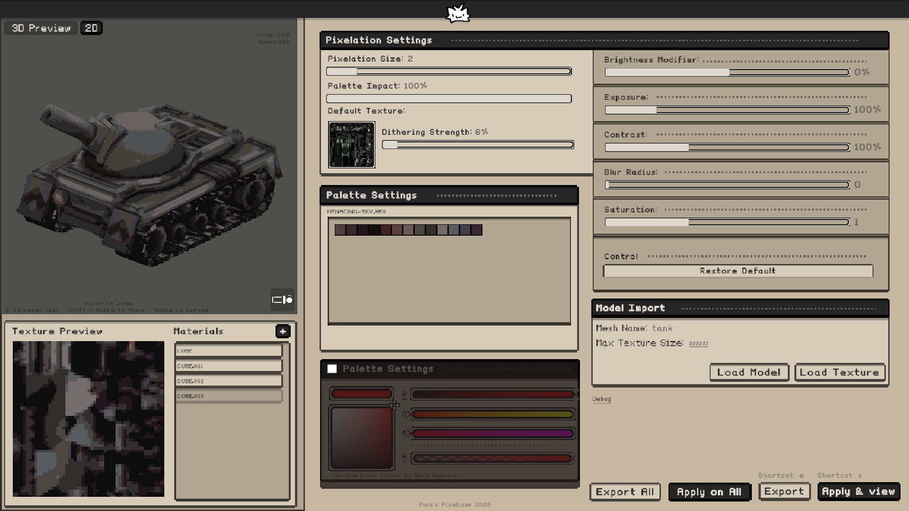
Task: Add a new material with the plus button
Action: pyautogui.click(x=283, y=331)
